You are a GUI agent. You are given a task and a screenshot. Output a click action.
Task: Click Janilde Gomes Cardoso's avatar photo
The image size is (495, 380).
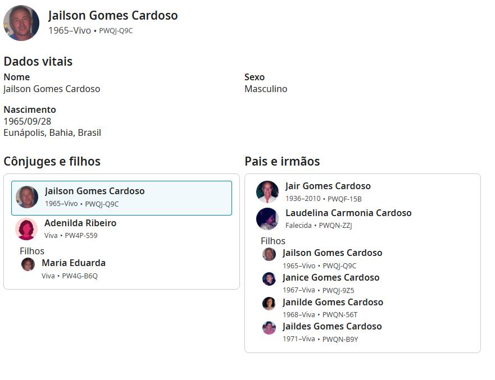pyautogui.click(x=269, y=304)
